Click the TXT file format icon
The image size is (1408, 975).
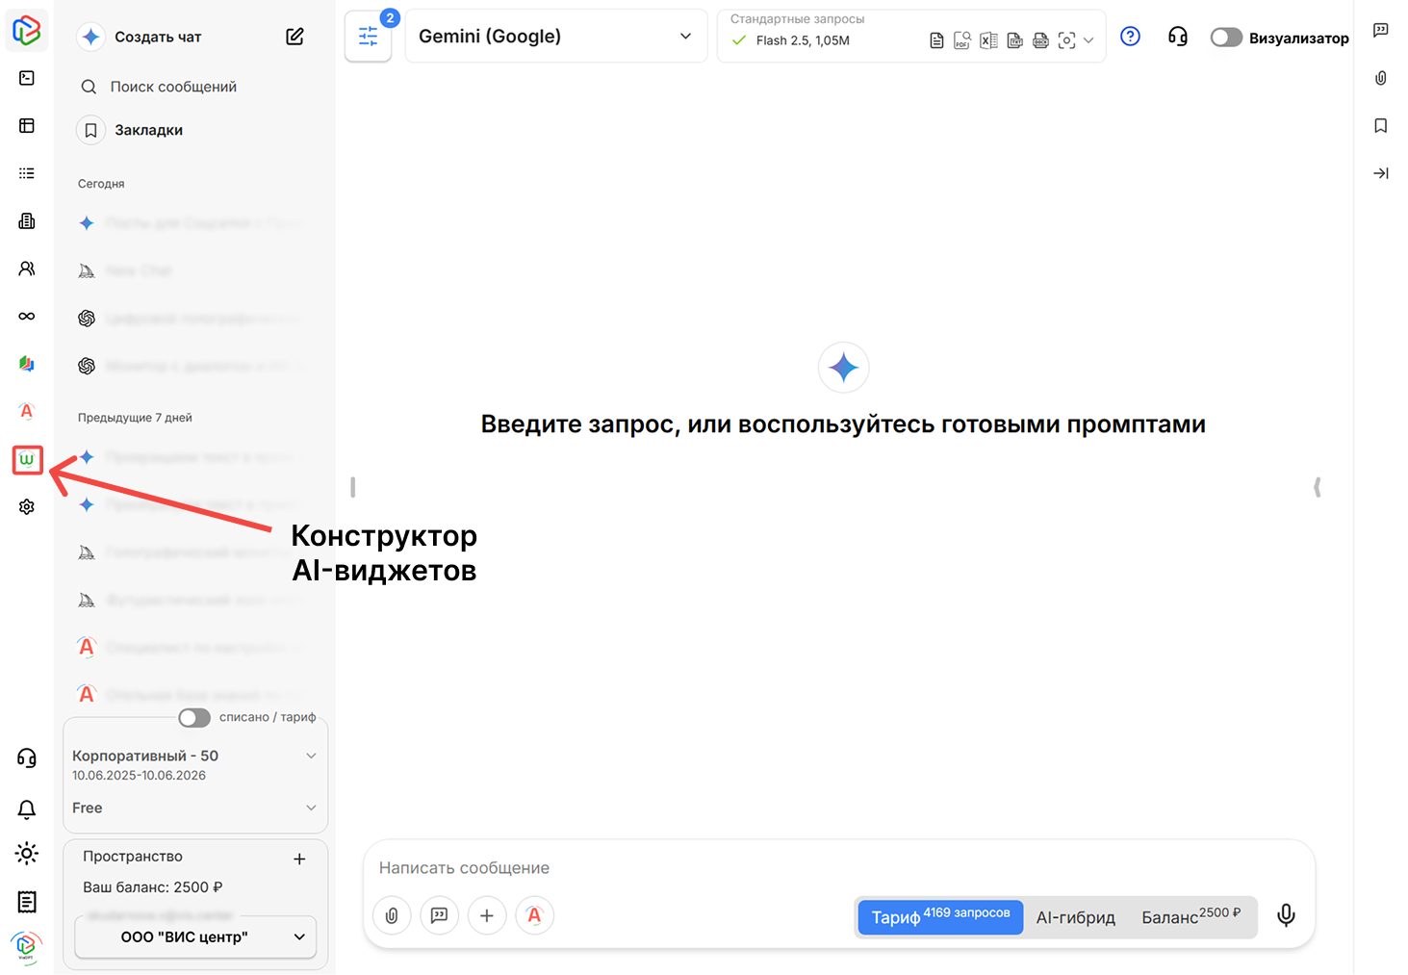1013,40
